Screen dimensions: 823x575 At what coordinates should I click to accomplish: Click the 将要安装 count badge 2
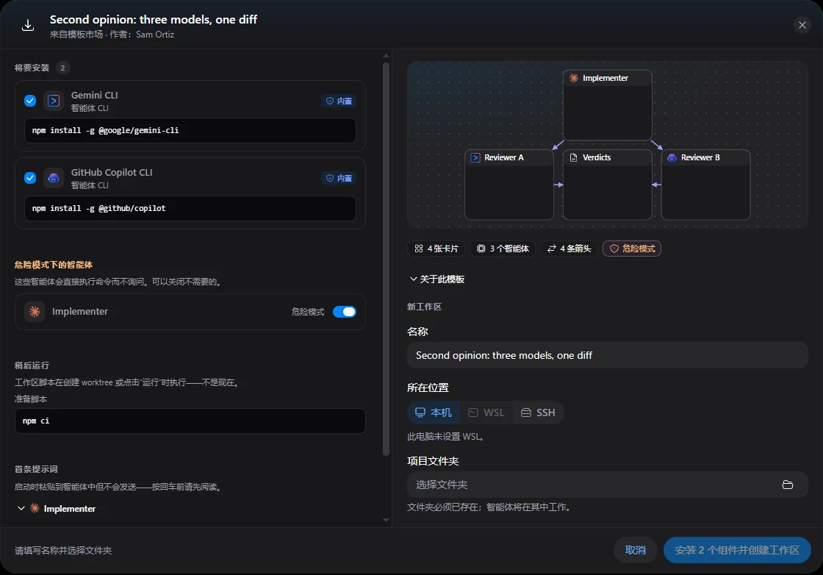(x=62, y=68)
